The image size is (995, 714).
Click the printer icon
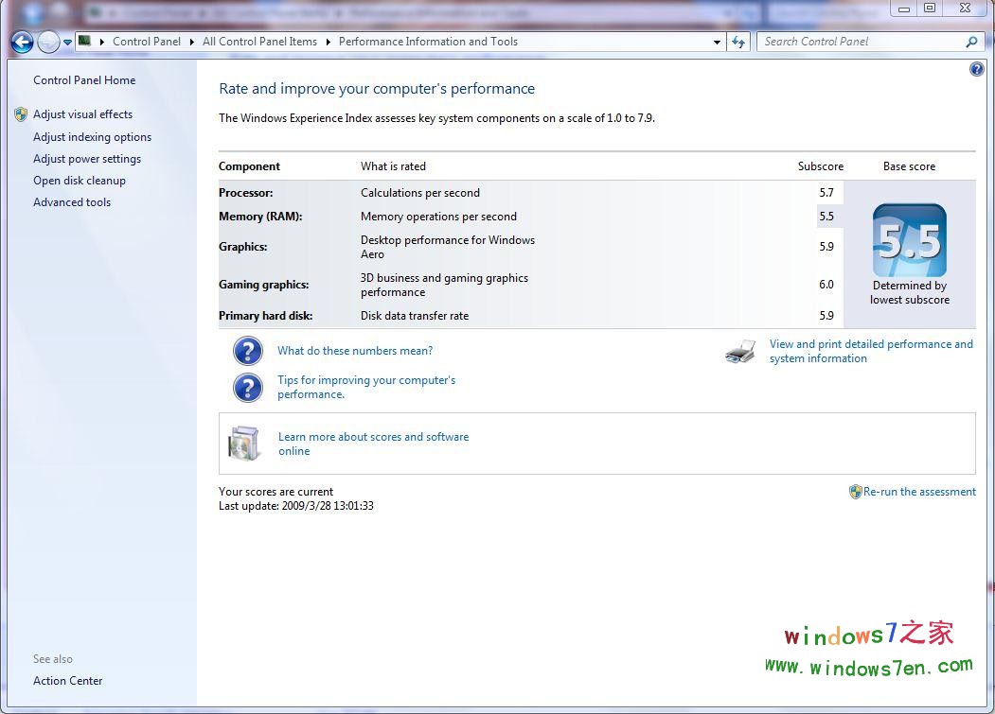[740, 352]
